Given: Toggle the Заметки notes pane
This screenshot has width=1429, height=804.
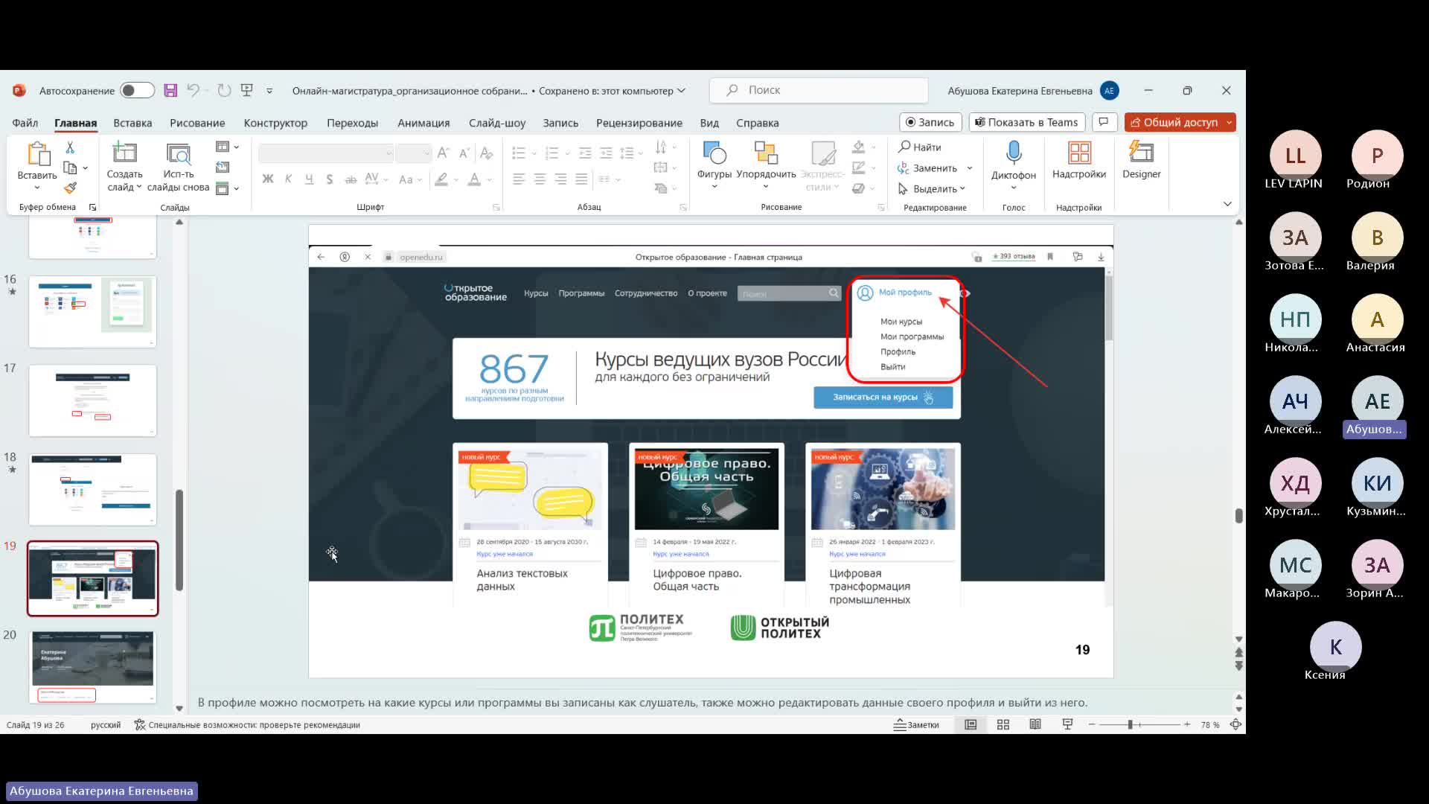Looking at the screenshot, I should (917, 725).
